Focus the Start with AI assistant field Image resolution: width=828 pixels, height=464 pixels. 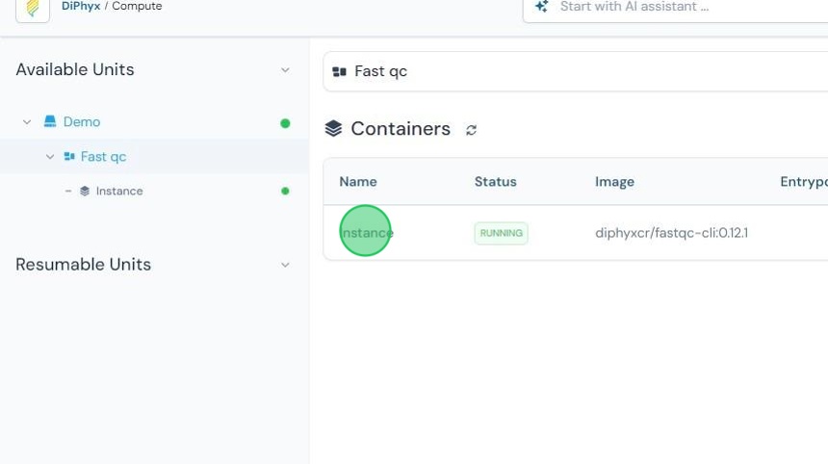pos(676,8)
